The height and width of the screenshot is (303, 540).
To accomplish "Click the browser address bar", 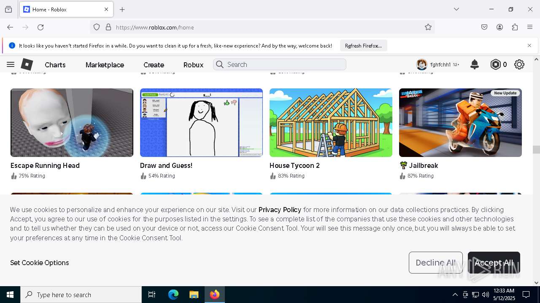I will click(x=262, y=27).
